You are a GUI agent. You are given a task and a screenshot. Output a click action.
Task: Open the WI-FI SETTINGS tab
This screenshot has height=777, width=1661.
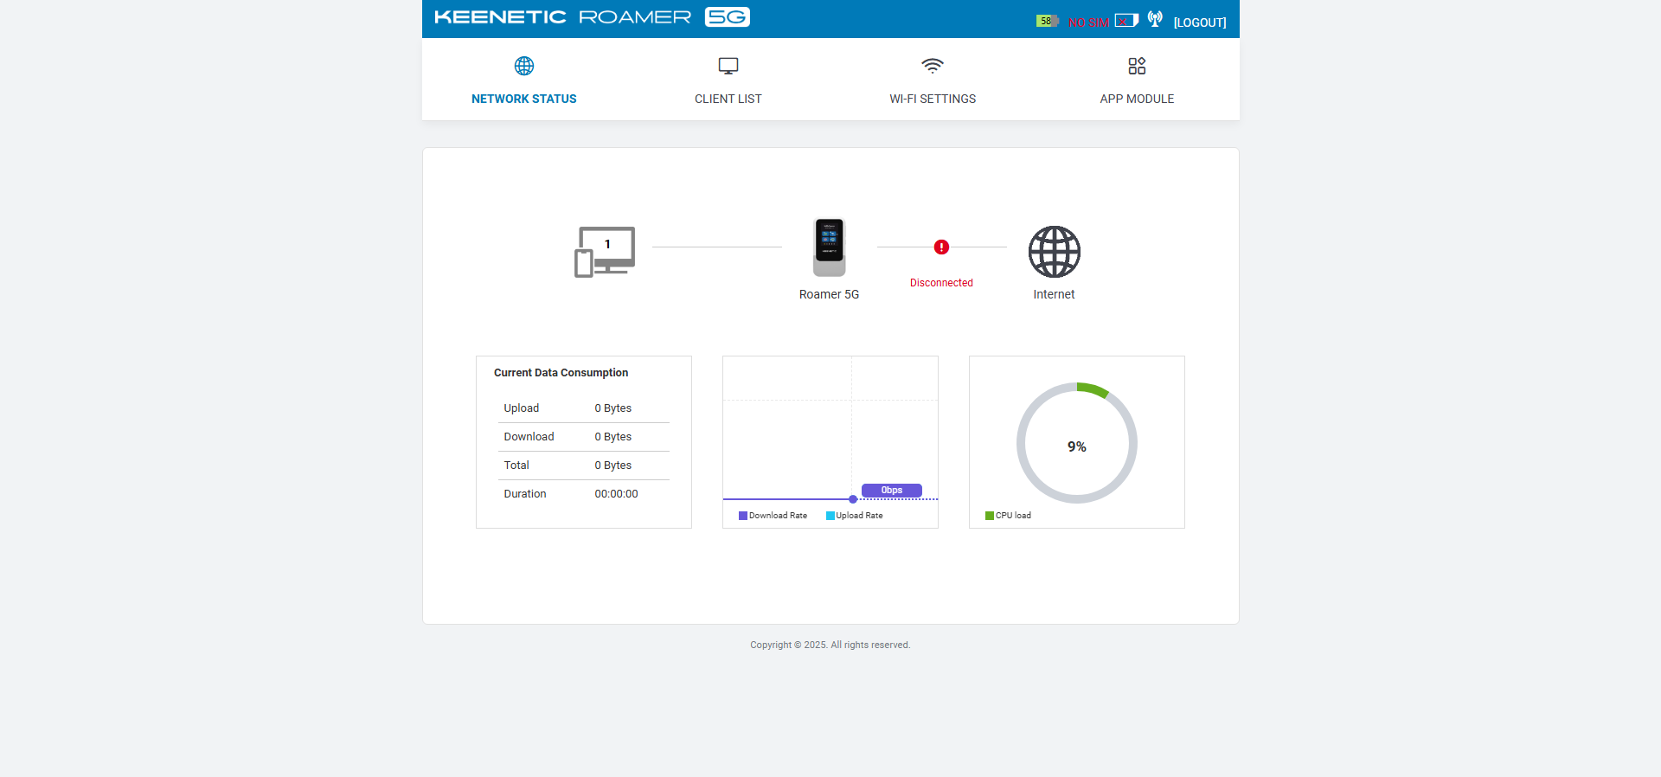coord(933,99)
